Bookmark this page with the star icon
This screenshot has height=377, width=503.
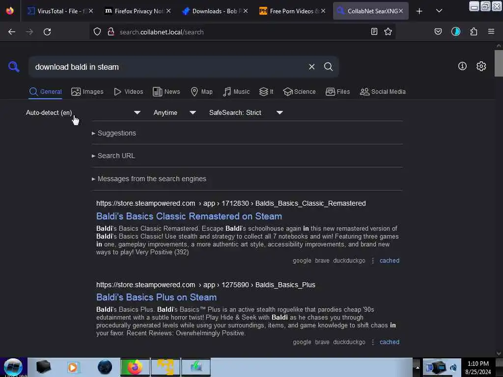(x=388, y=31)
